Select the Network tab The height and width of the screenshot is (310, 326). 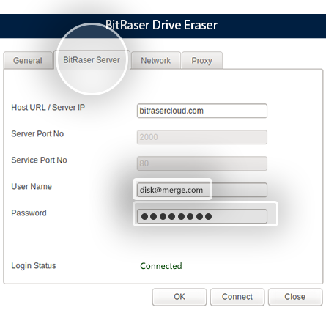pos(156,60)
